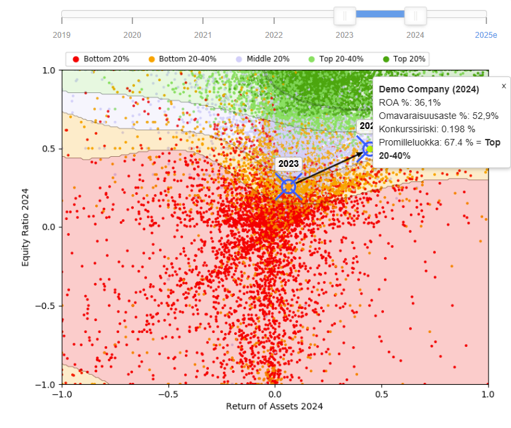Toggle Bottom 20% legend series
511x428 pixels.
101,59
